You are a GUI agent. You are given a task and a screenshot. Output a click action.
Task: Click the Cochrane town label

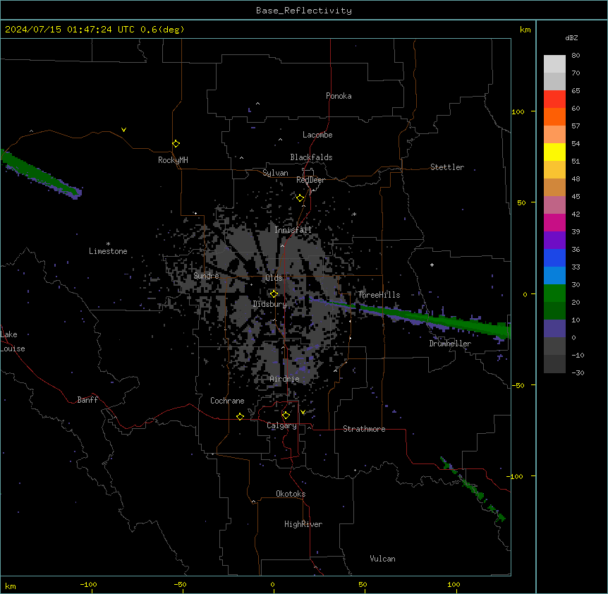227,401
